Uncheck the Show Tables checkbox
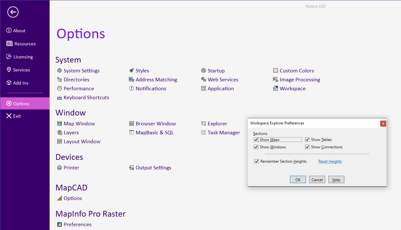The height and width of the screenshot is (230, 401). [x=307, y=140]
